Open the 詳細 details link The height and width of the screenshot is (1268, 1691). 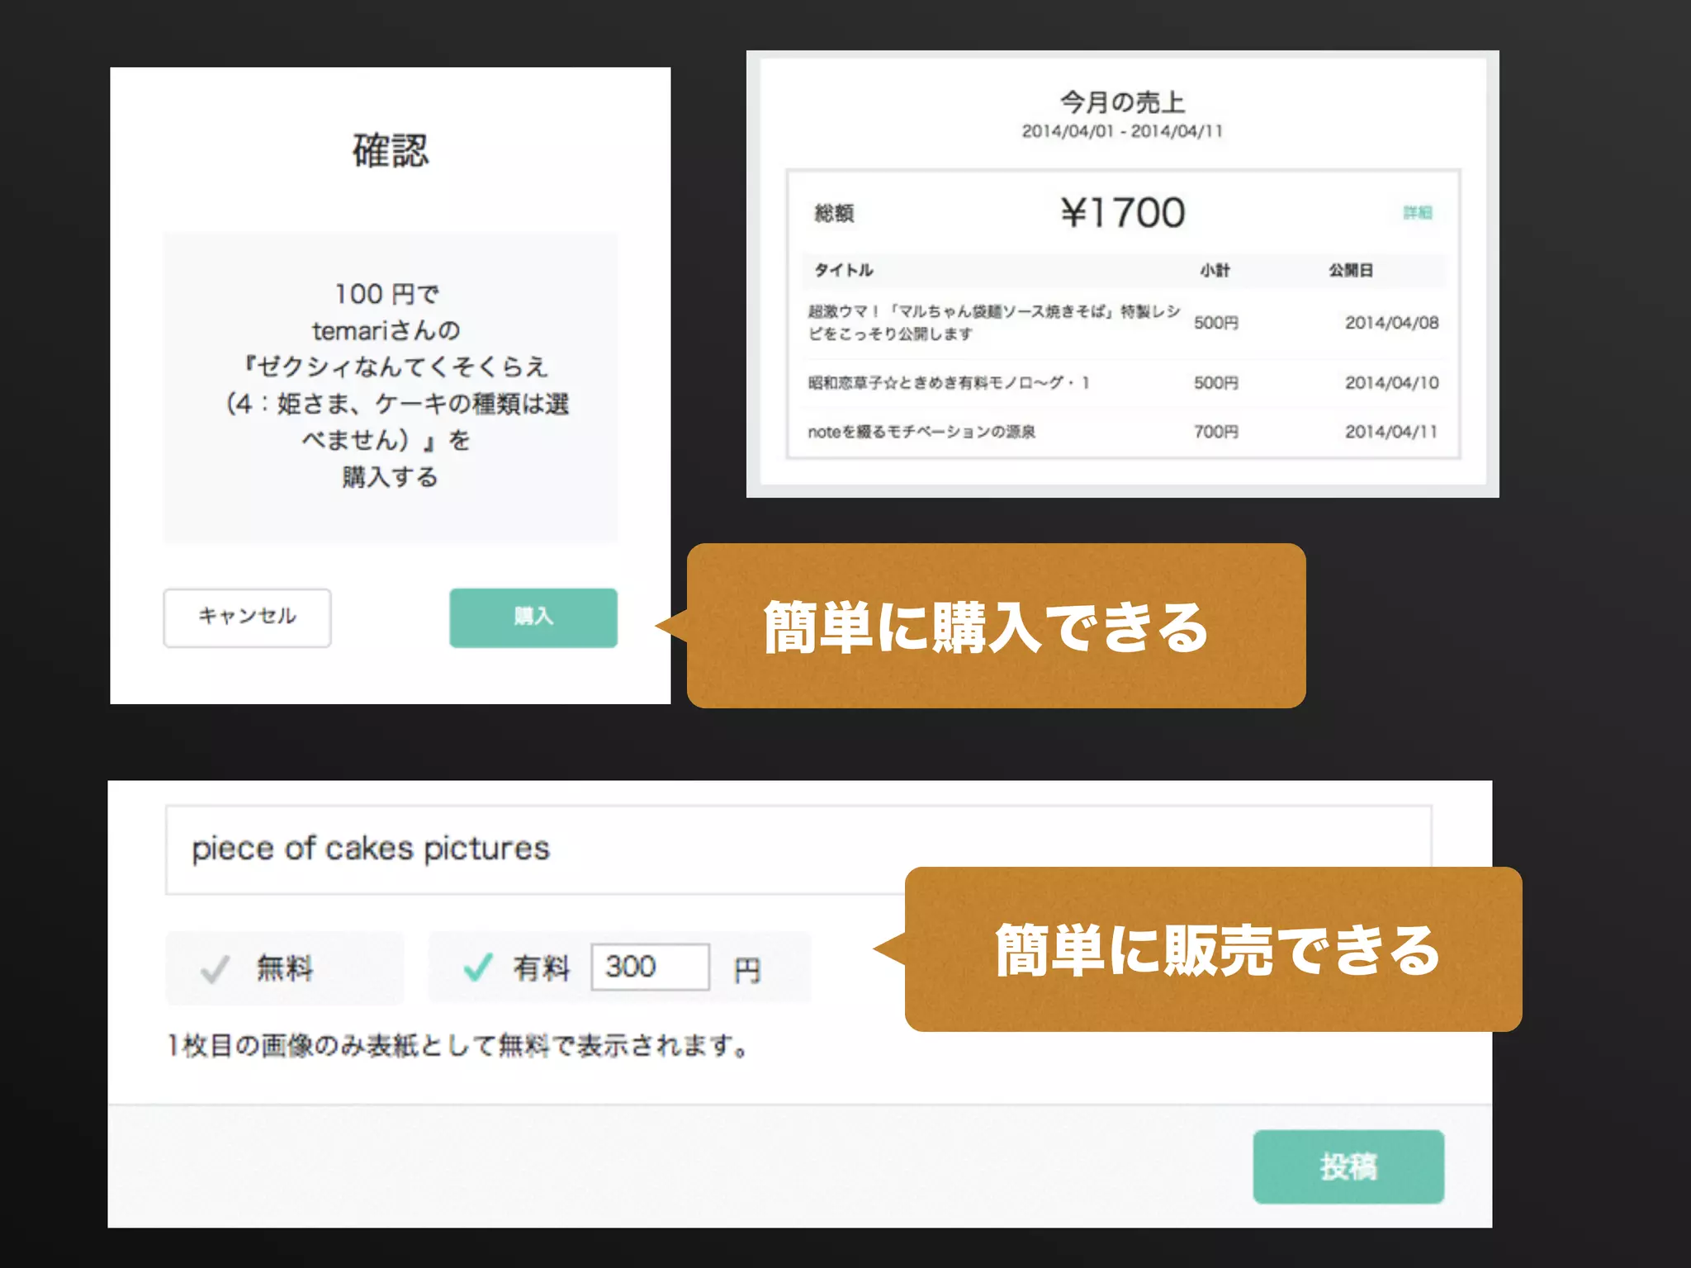tap(1417, 213)
